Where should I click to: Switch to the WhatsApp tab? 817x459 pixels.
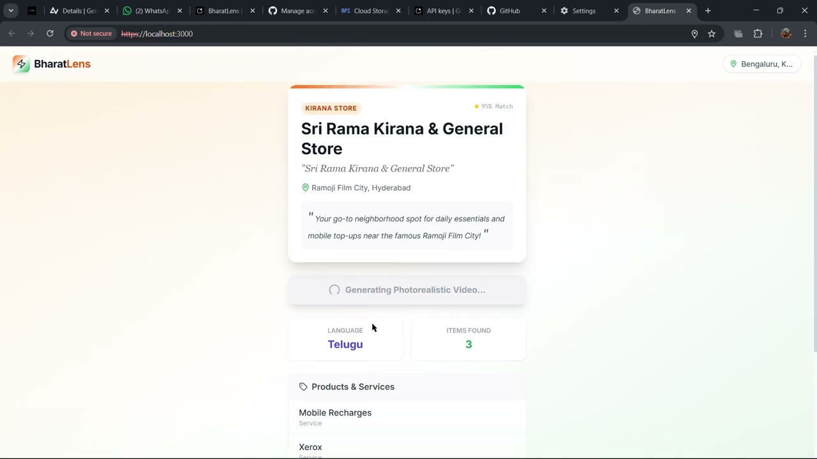click(x=152, y=11)
